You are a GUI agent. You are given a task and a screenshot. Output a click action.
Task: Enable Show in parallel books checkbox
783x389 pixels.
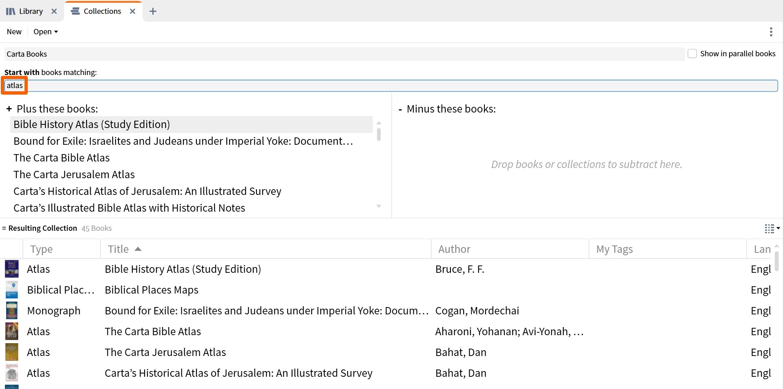692,53
